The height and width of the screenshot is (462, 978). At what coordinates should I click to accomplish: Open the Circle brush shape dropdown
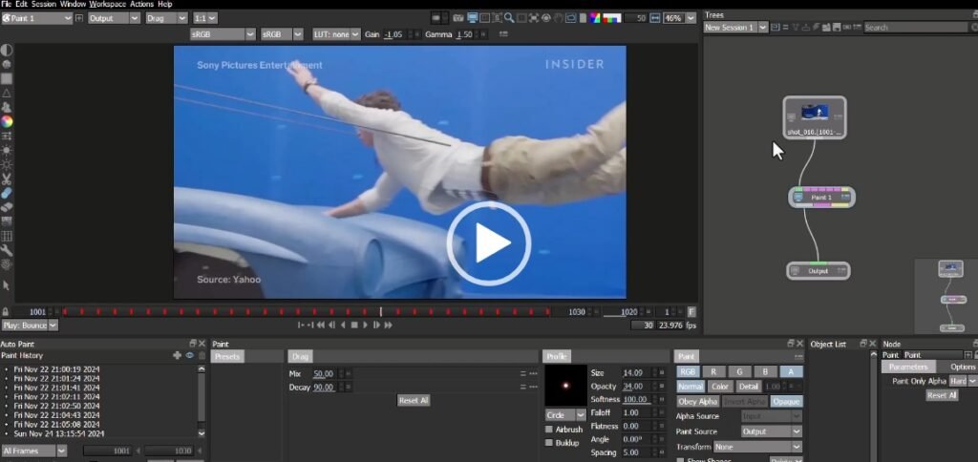pos(565,415)
